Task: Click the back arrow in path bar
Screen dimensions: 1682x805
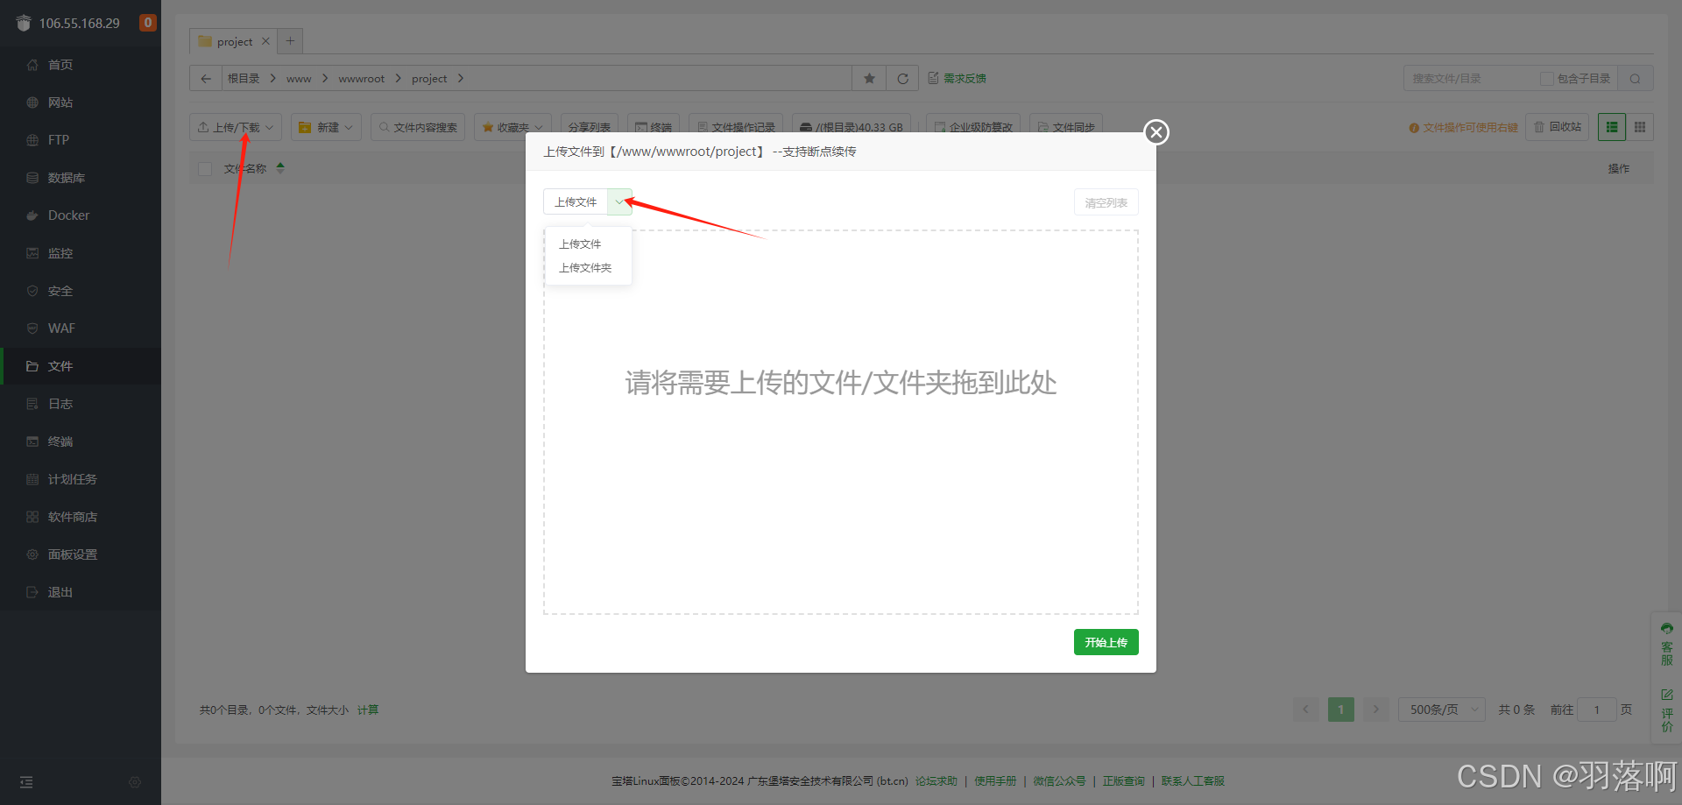Action: [206, 79]
